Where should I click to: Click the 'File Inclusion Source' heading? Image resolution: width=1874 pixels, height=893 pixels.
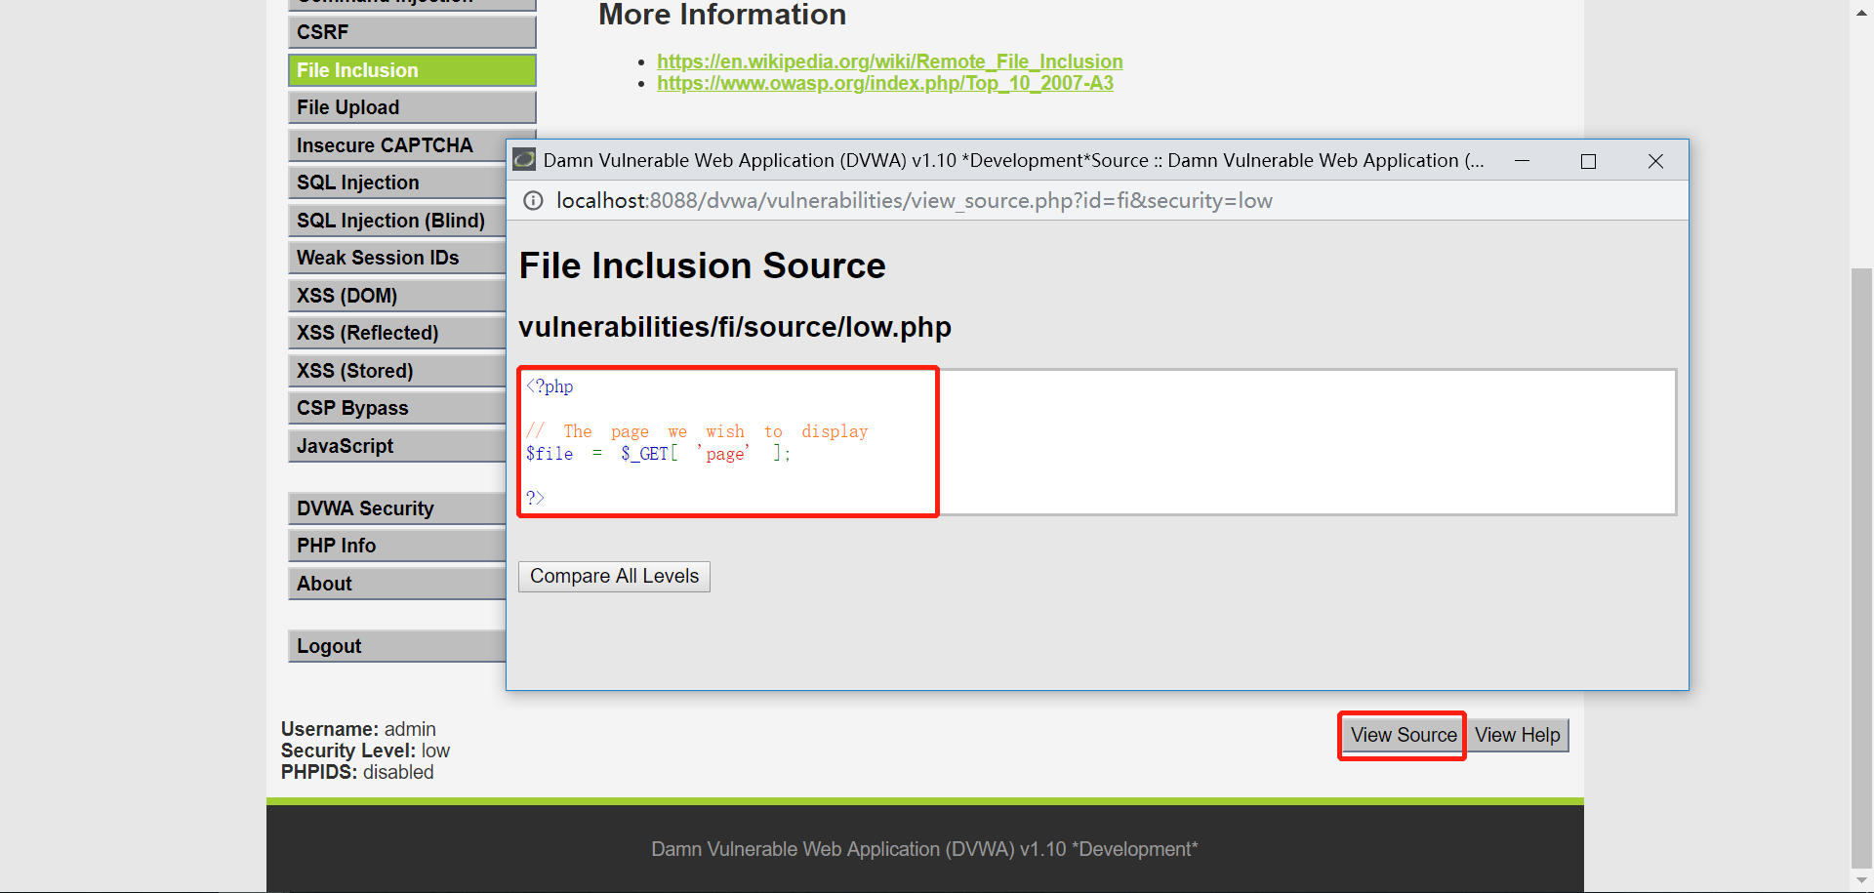coord(702,265)
